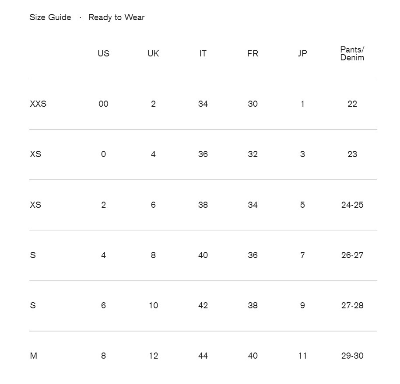Screen dimensions: 400x384
Task: Click US size 00 cell
Action: (x=103, y=104)
